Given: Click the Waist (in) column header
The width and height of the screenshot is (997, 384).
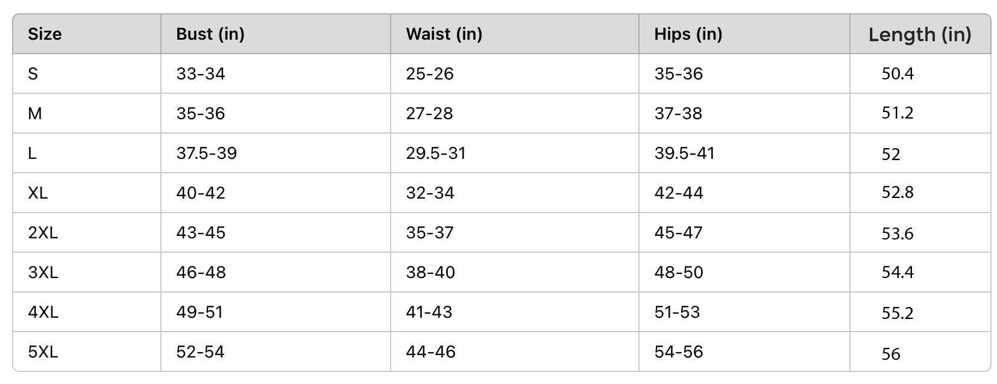Looking at the screenshot, I should click(444, 34).
